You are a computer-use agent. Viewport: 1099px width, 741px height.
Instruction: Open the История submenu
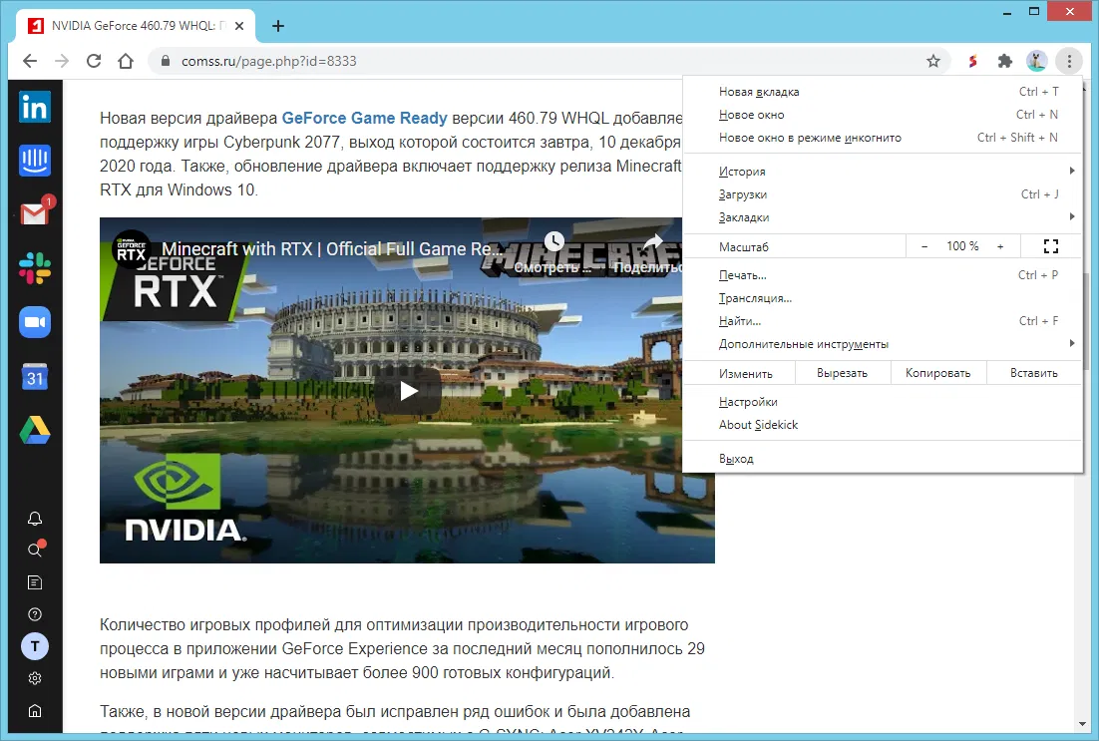point(883,172)
